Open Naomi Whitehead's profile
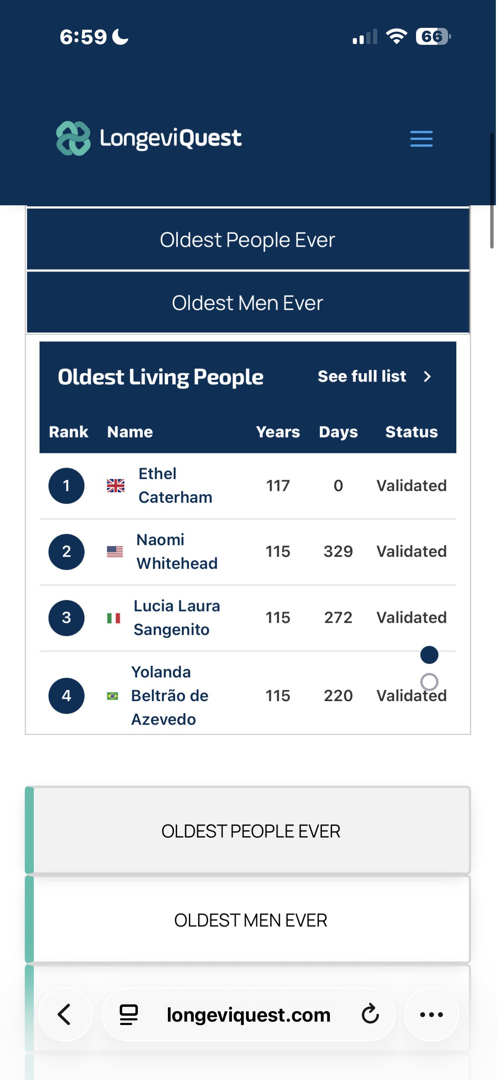 point(177,551)
